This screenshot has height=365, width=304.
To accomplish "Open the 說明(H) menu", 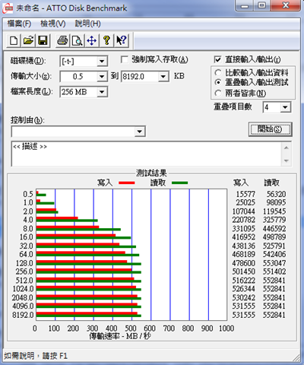I will point(87,24).
